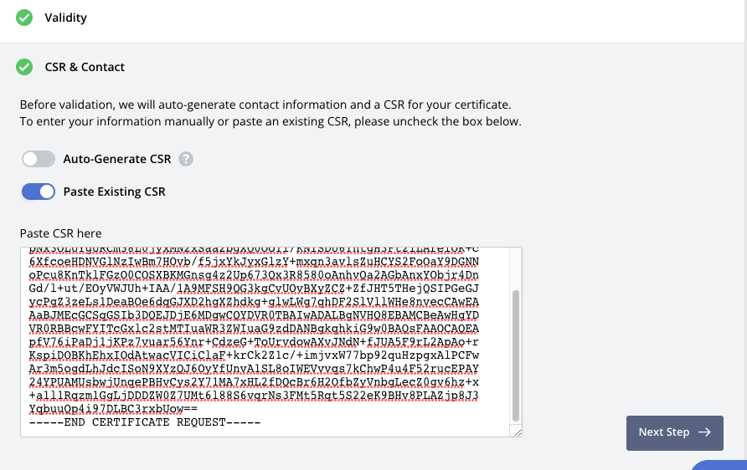Expand the Validity section header
This screenshot has width=747, height=470.
(65, 17)
